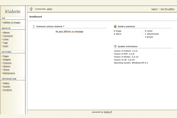
Task: Navigate to Users management
Action: [x=6, y=46]
